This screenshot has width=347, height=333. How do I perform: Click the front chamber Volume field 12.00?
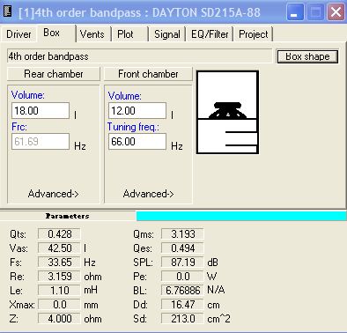point(137,111)
